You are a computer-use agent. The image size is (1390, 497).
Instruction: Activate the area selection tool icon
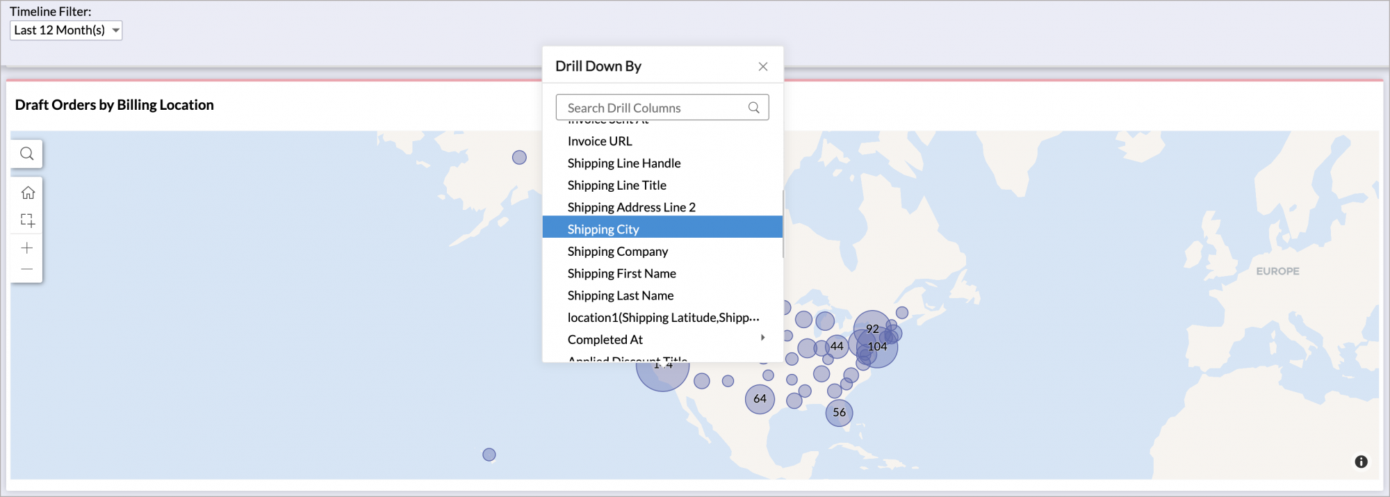[27, 220]
